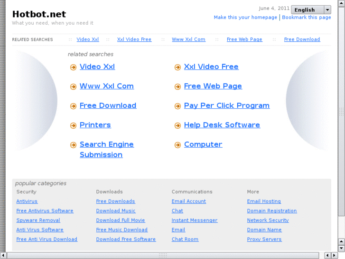Click the orange arrow icon beside Video Xxl
The width and height of the screenshot is (345, 259).
(x=73, y=67)
